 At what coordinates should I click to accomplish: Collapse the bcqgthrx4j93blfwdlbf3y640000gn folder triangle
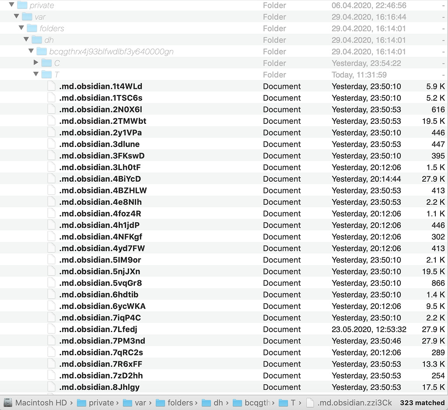(x=31, y=51)
